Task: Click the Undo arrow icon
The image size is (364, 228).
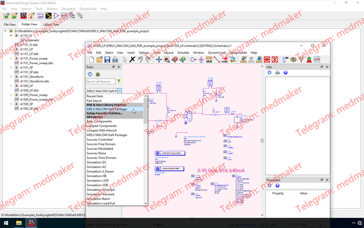Action: [140, 59]
